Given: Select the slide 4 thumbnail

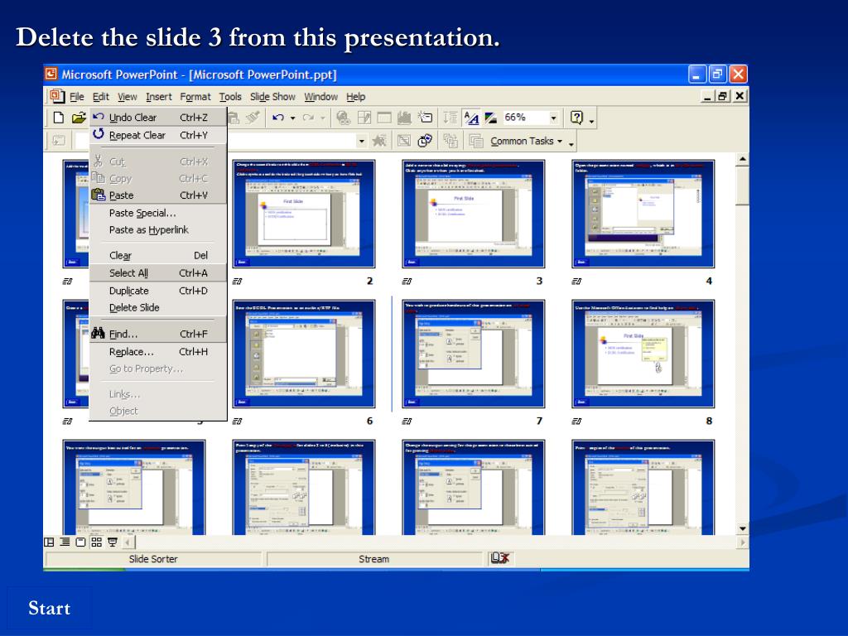Looking at the screenshot, I should 643,214.
